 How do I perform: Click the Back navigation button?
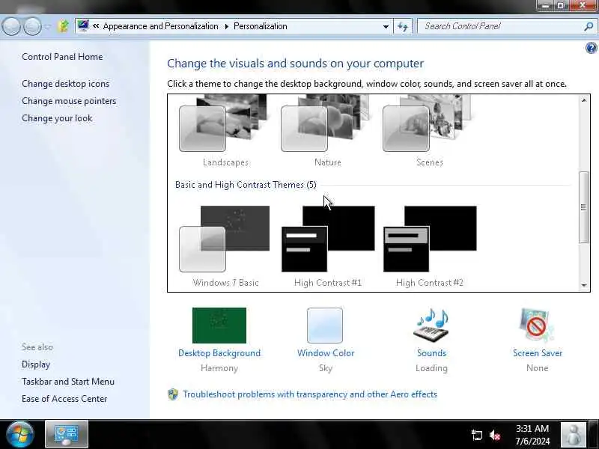pyautogui.click(x=11, y=26)
